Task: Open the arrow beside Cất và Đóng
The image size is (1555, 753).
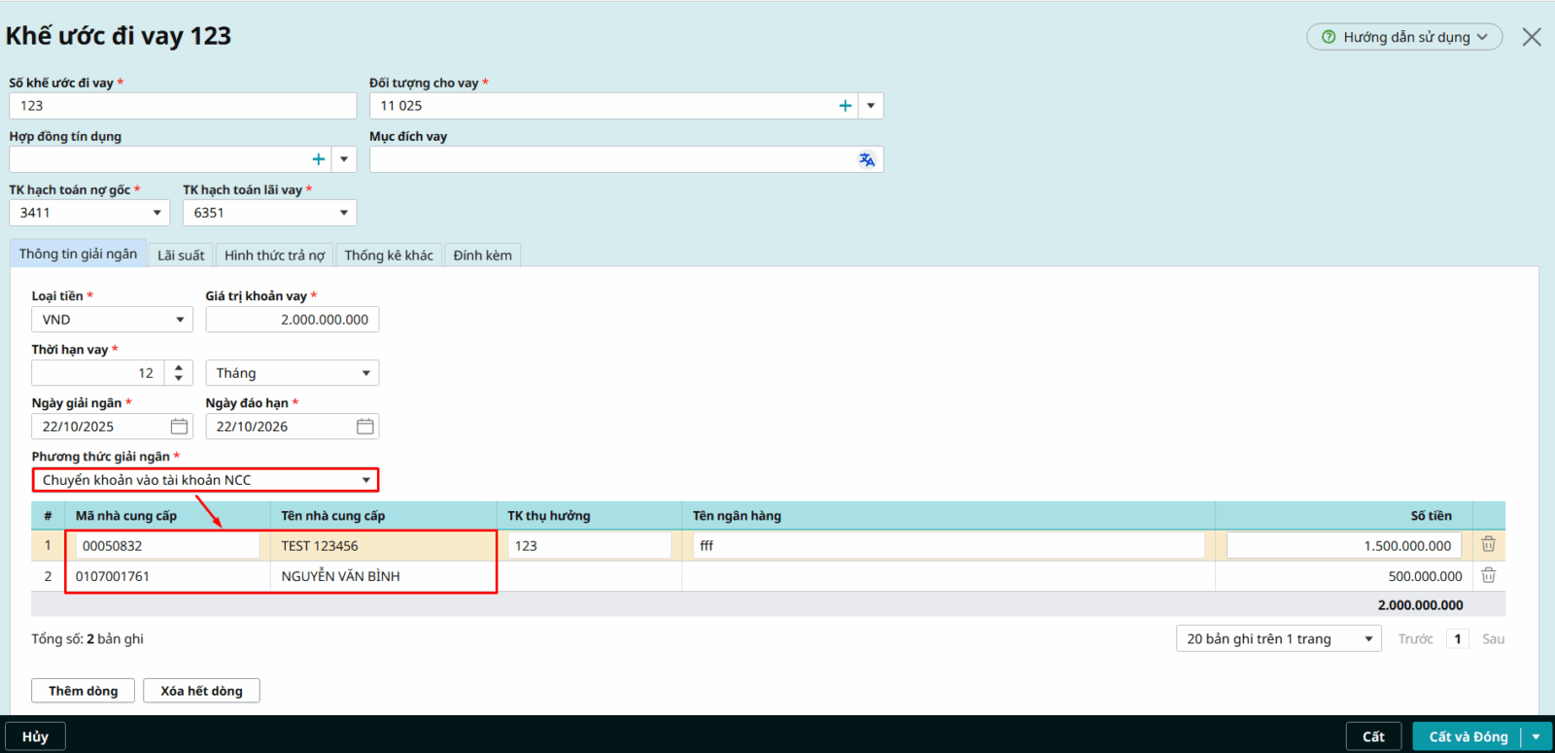Action: coord(1537,736)
